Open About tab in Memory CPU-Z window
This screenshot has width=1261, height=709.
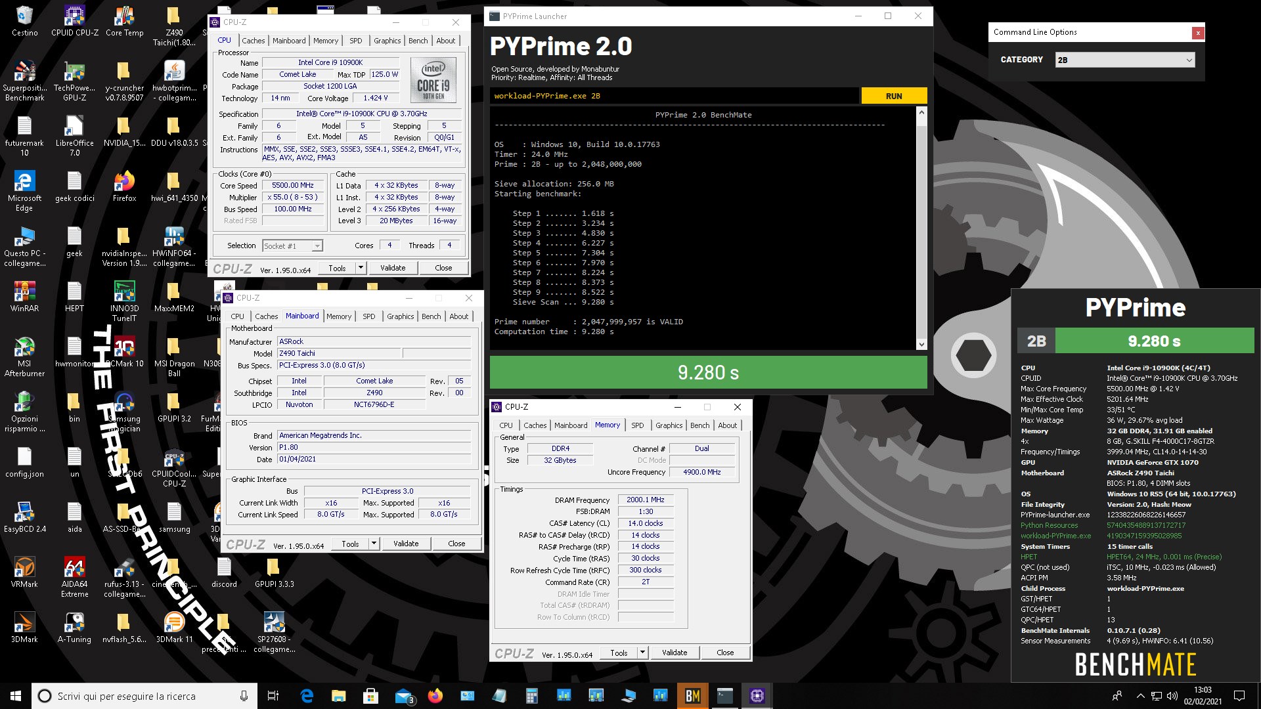pos(727,425)
